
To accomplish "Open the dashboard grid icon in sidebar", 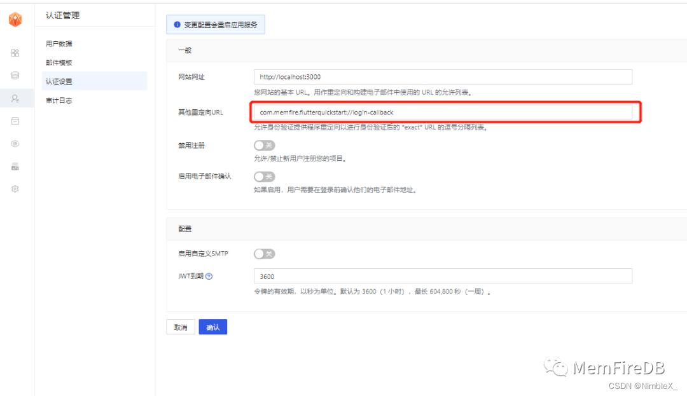I will 15,53.
